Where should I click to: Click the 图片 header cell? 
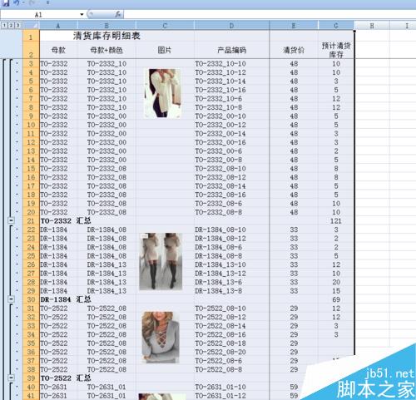(165, 50)
